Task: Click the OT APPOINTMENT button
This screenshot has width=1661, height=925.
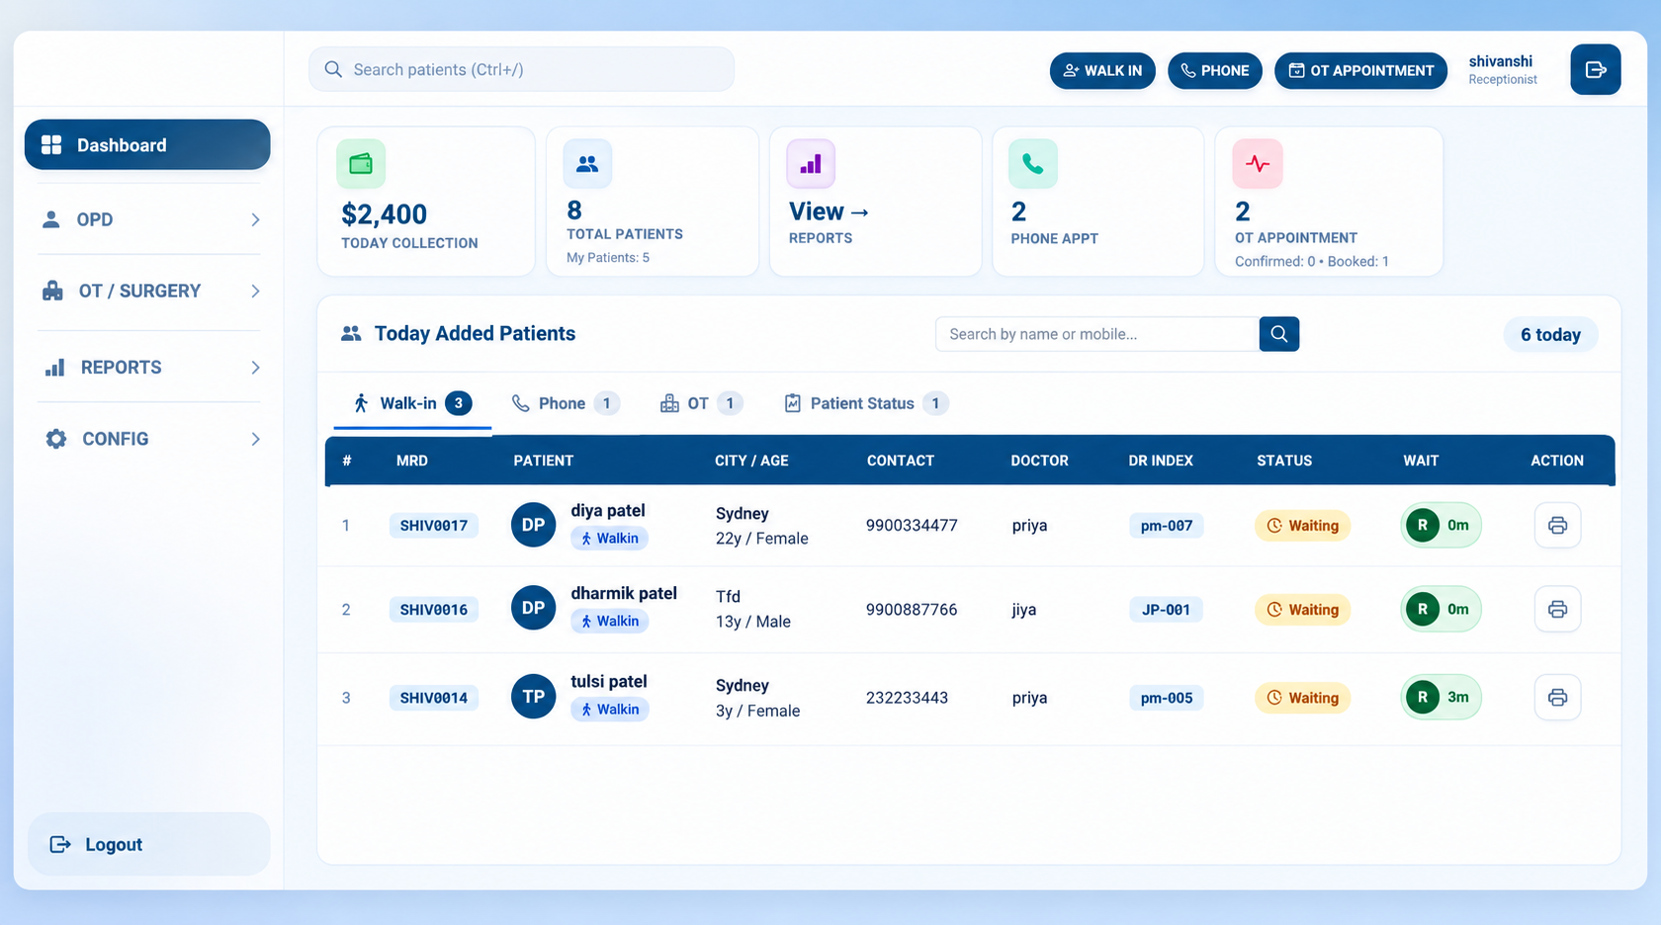Action: click(1360, 70)
